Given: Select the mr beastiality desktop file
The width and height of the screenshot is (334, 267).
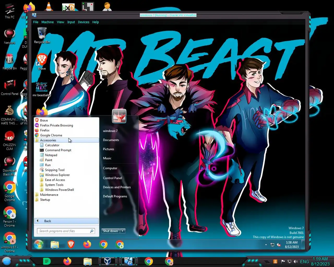Looking at the screenshot, I should point(42,89).
